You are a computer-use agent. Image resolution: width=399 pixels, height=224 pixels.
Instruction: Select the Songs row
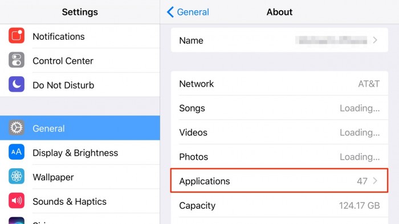(279, 108)
